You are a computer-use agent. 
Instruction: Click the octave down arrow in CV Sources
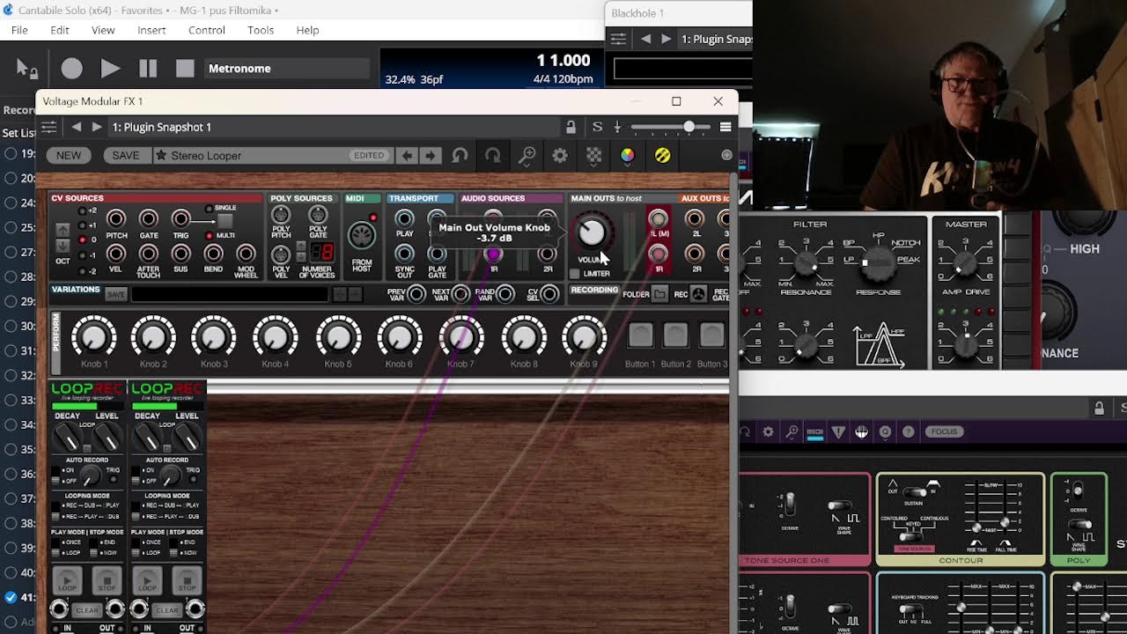click(63, 246)
